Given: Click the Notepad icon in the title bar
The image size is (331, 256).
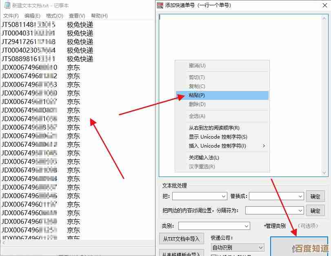Looking at the screenshot, I should (x=6, y=5).
